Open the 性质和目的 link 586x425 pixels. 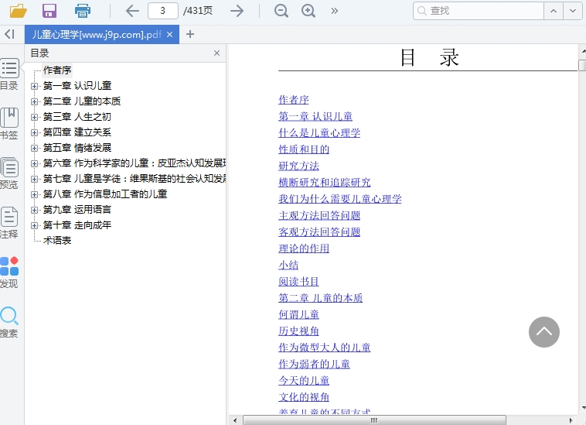point(304,149)
